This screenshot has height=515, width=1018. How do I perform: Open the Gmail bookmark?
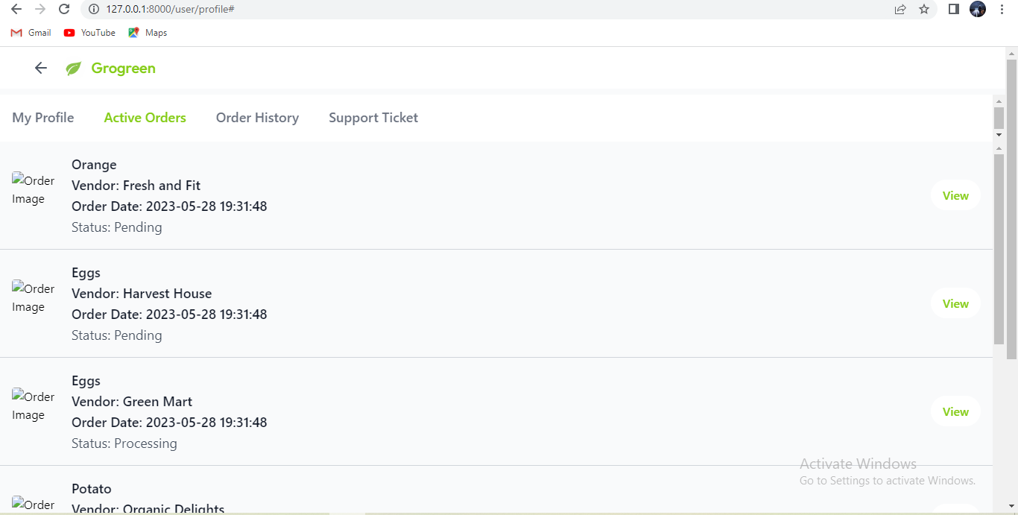(x=31, y=33)
